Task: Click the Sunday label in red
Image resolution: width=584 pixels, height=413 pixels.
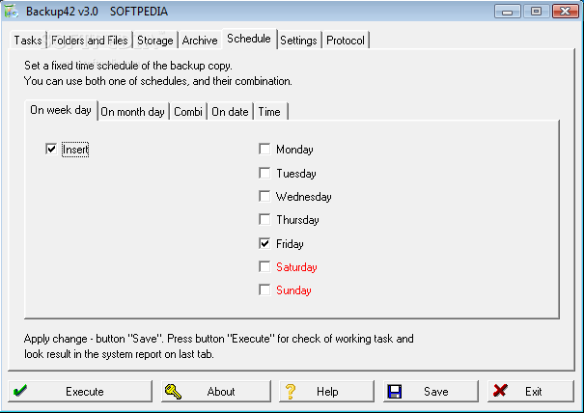Action: (x=293, y=290)
